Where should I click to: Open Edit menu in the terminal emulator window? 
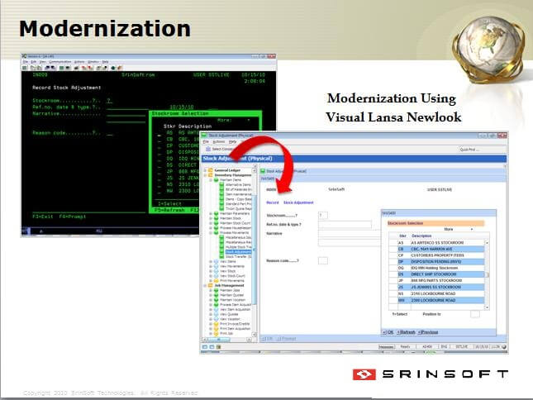34,62
